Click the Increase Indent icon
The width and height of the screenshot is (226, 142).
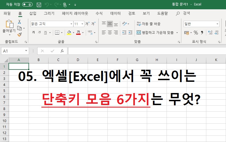click(130, 33)
